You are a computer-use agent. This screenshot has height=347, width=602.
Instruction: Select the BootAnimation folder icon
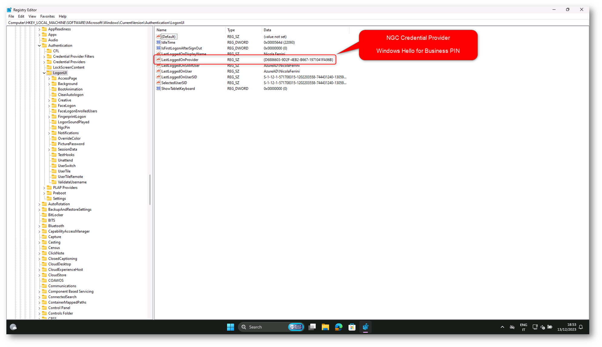(x=54, y=89)
